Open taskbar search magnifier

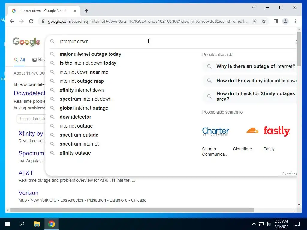tap(22, 224)
